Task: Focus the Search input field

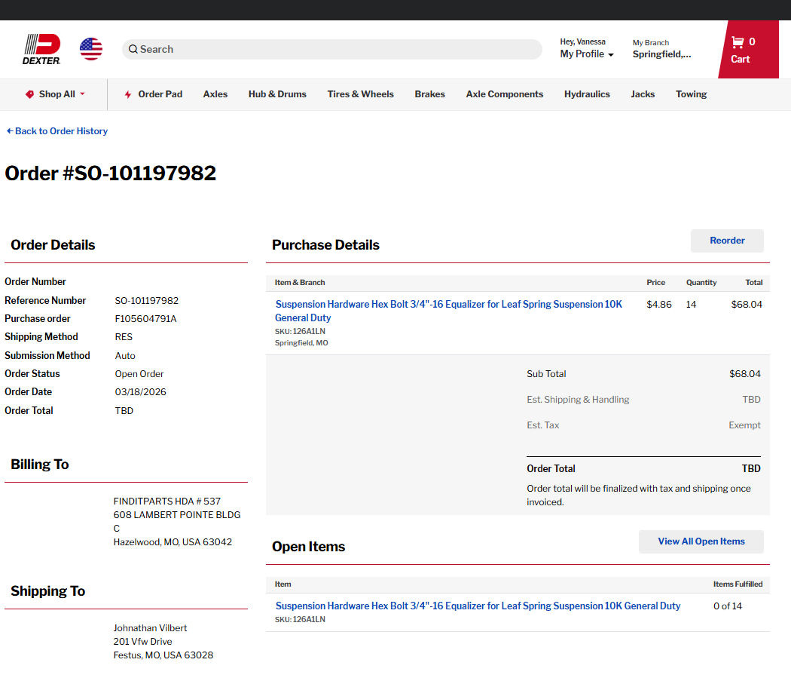Action: pyautogui.click(x=332, y=49)
